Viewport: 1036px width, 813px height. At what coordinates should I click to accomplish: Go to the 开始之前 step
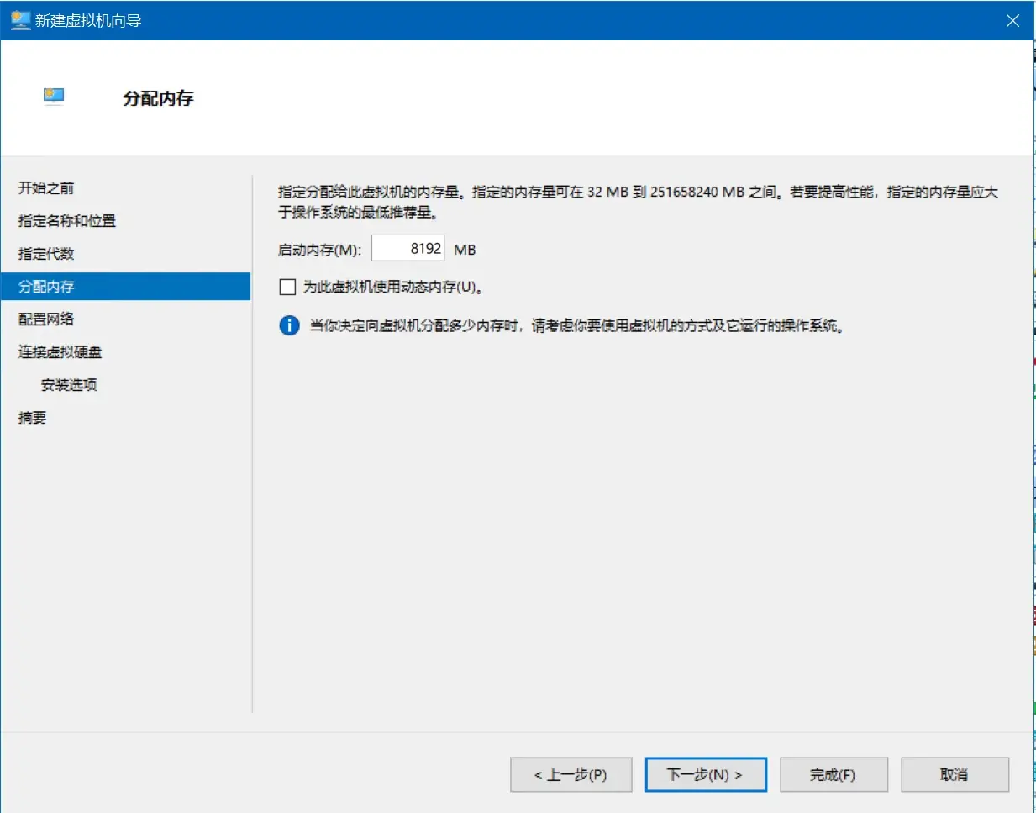[46, 188]
